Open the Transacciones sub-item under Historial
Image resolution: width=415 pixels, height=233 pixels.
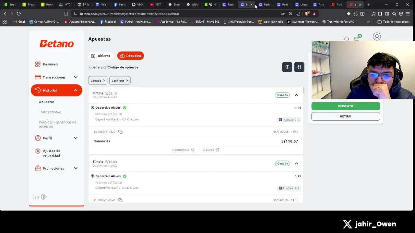coord(50,112)
